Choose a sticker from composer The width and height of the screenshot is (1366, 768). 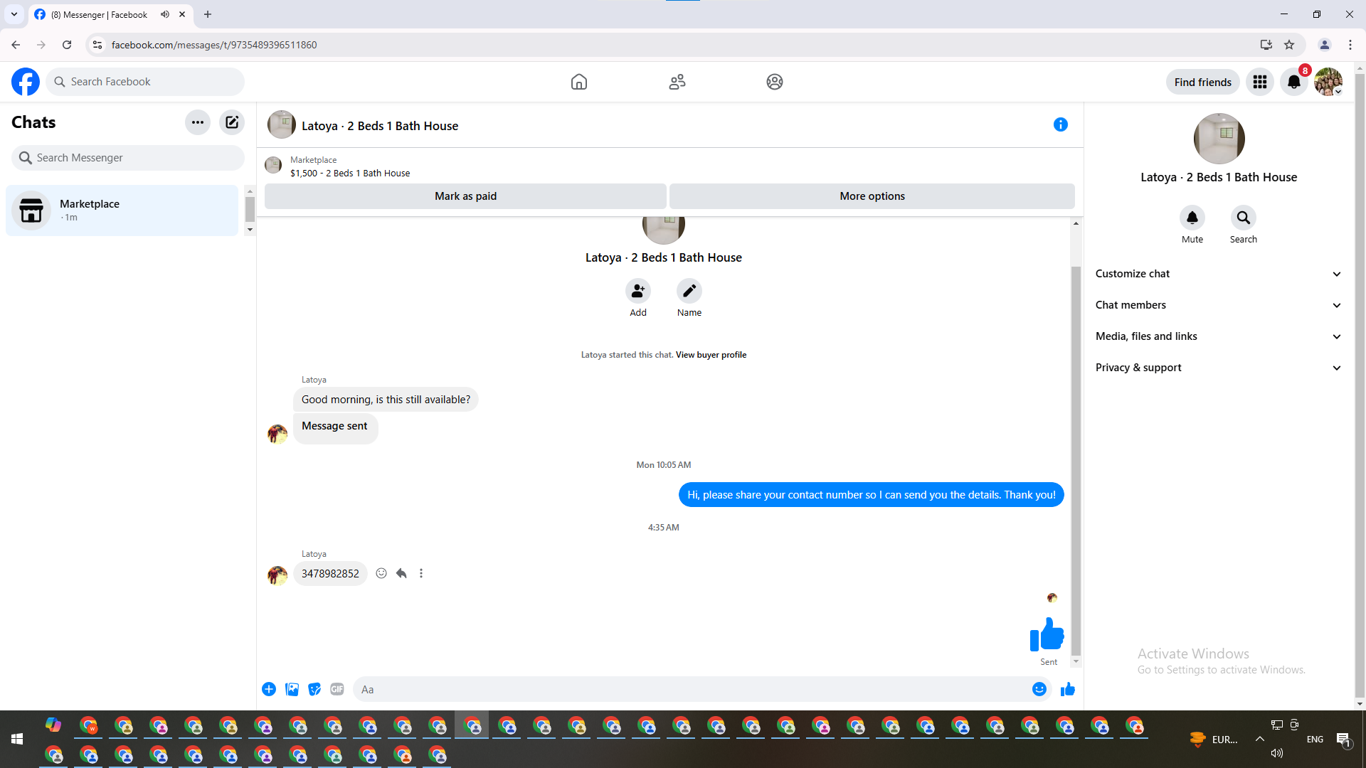tap(314, 689)
